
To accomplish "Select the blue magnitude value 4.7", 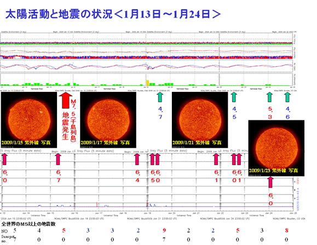I will (160, 113).
